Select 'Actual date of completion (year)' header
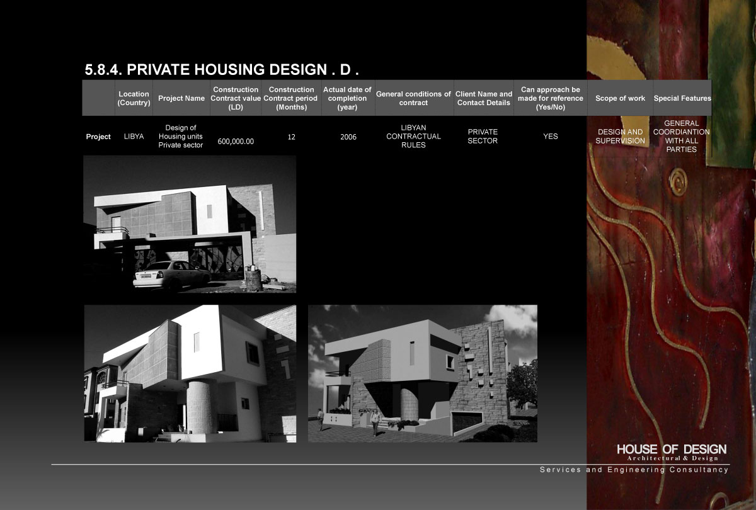The width and height of the screenshot is (756, 510). [x=347, y=98]
